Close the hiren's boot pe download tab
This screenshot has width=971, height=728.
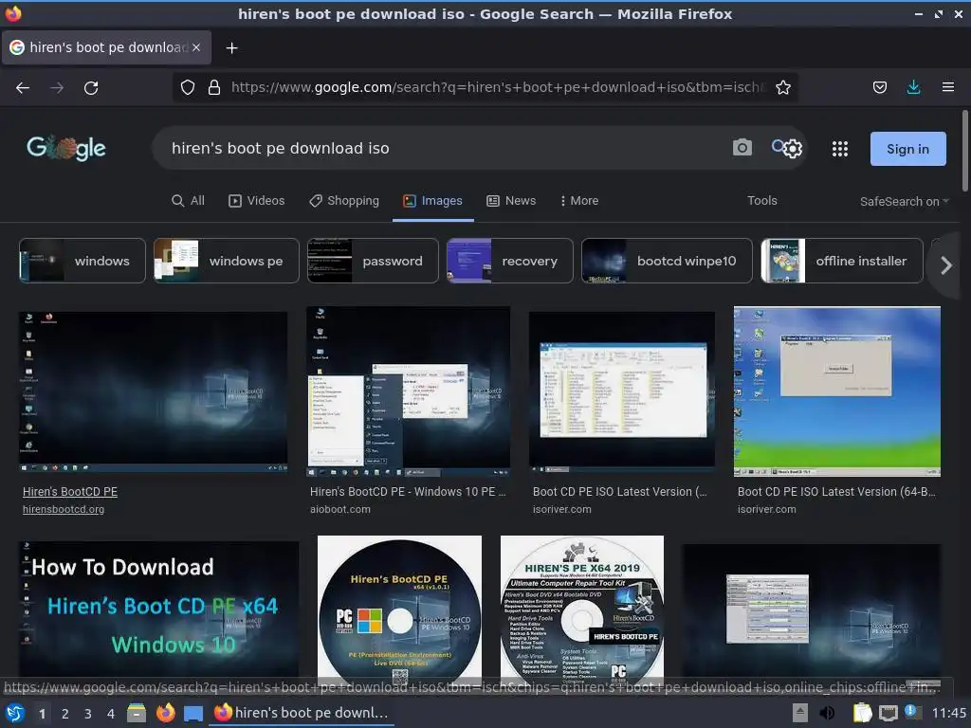tap(196, 47)
